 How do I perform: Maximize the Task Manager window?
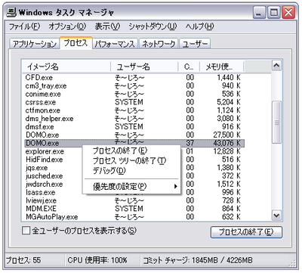[x=273, y=12]
